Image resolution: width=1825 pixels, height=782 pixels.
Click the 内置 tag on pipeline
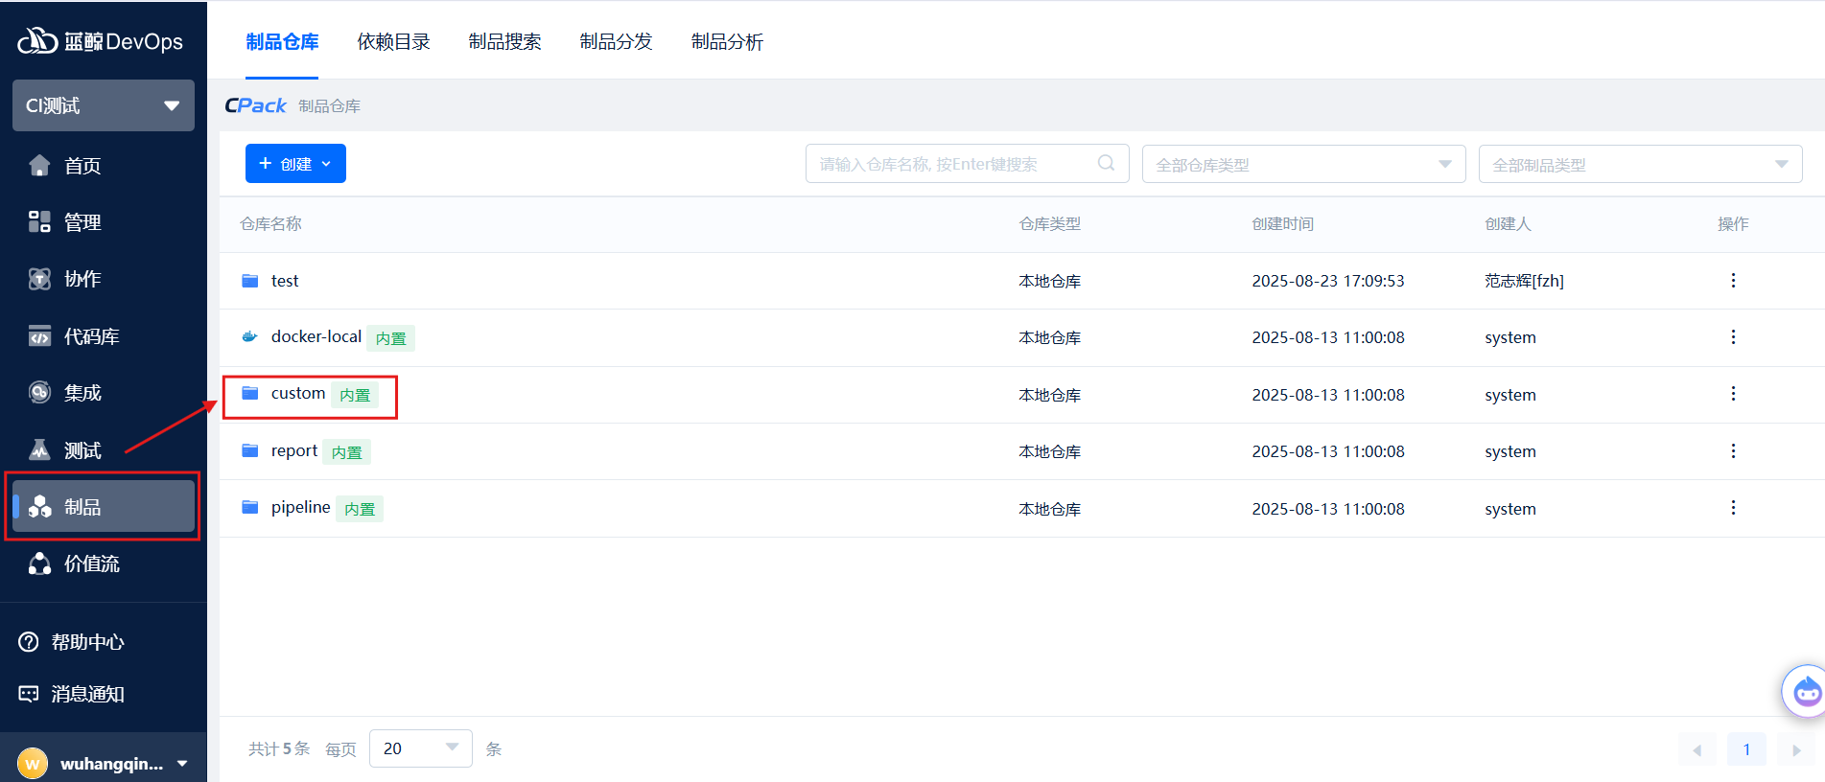(360, 509)
